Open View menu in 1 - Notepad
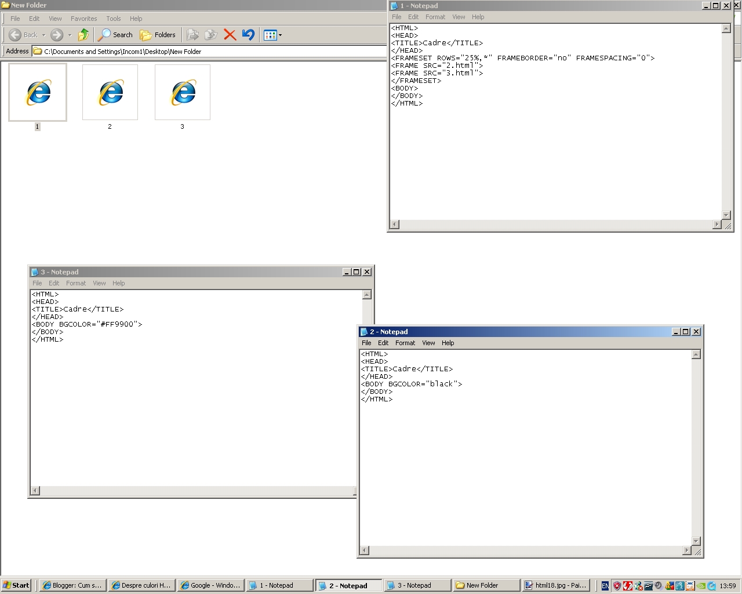The image size is (742, 594). pyautogui.click(x=459, y=17)
